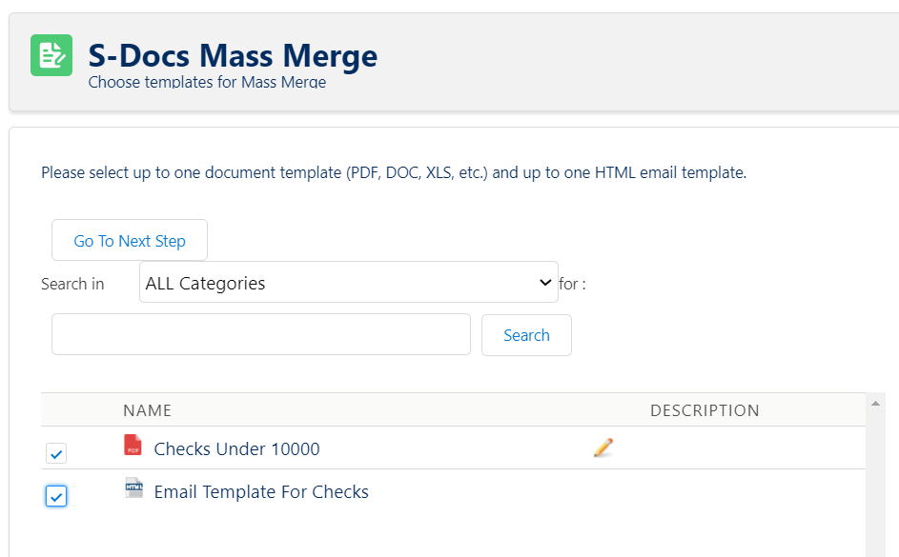This screenshot has width=899, height=557.
Task: Click the PDF icon beside Checks Under 10000
Action: click(133, 445)
